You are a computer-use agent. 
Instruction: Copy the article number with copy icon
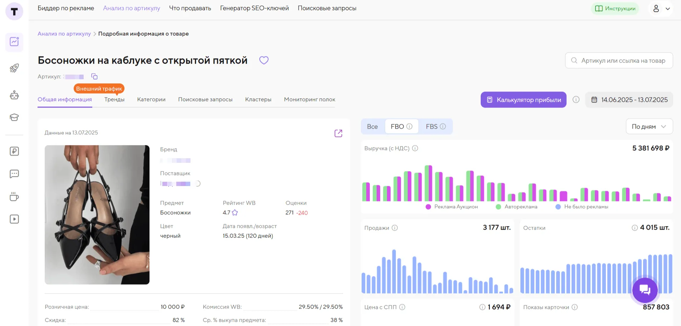[94, 76]
